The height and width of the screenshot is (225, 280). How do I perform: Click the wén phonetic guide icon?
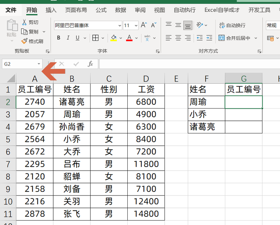(147, 38)
